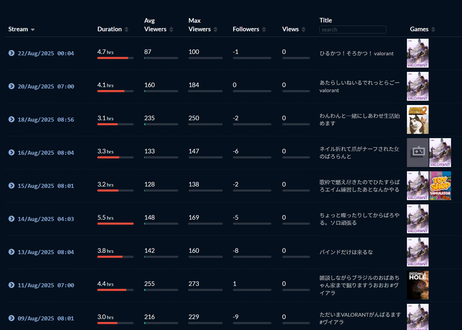
Task: Expand the 22/Aug/2025 00:04 stream row arrow
Action: 11,53
